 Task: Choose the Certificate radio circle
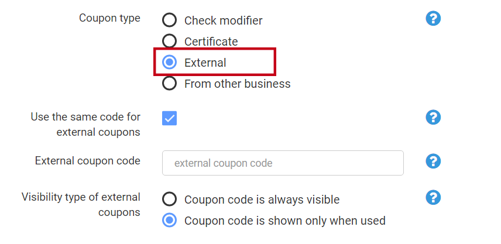(x=170, y=42)
